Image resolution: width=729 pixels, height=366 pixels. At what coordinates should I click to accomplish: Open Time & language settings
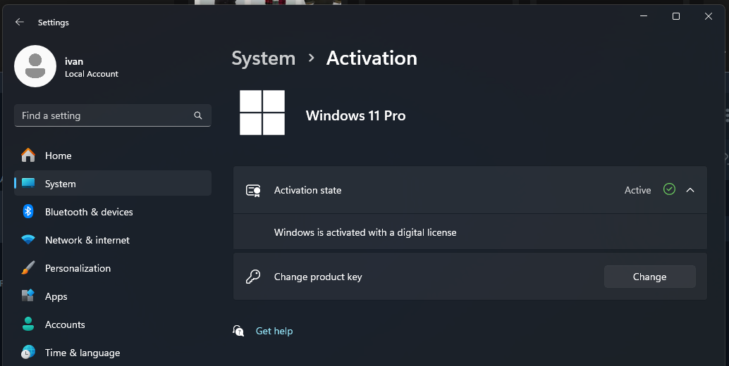[x=113, y=353]
